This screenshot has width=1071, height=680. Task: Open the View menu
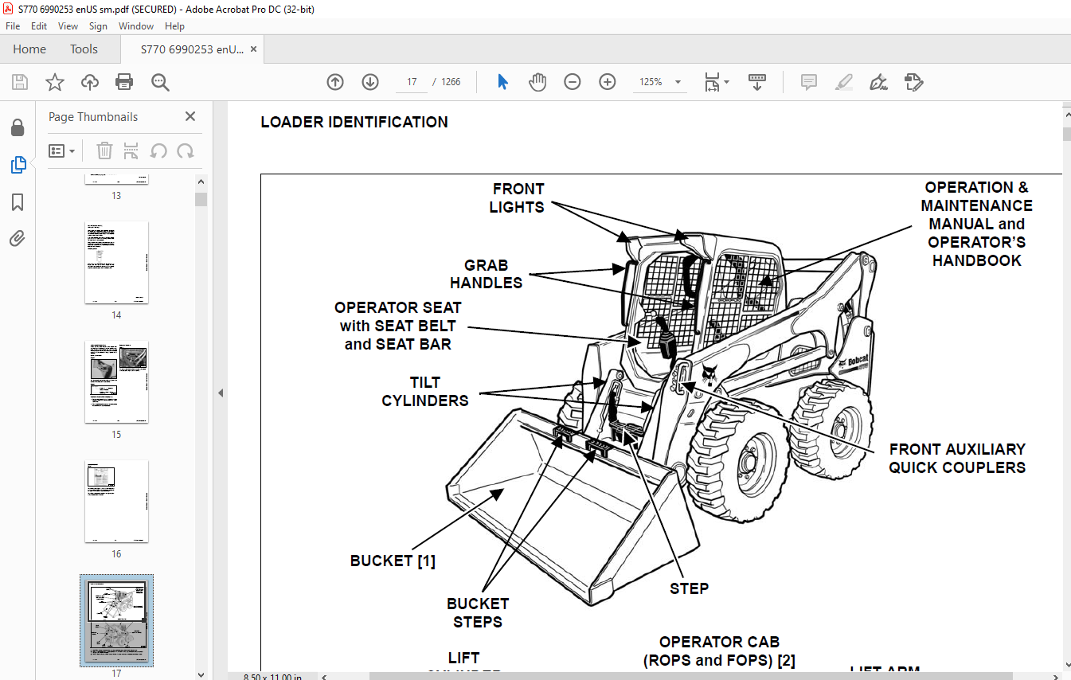tap(68, 26)
